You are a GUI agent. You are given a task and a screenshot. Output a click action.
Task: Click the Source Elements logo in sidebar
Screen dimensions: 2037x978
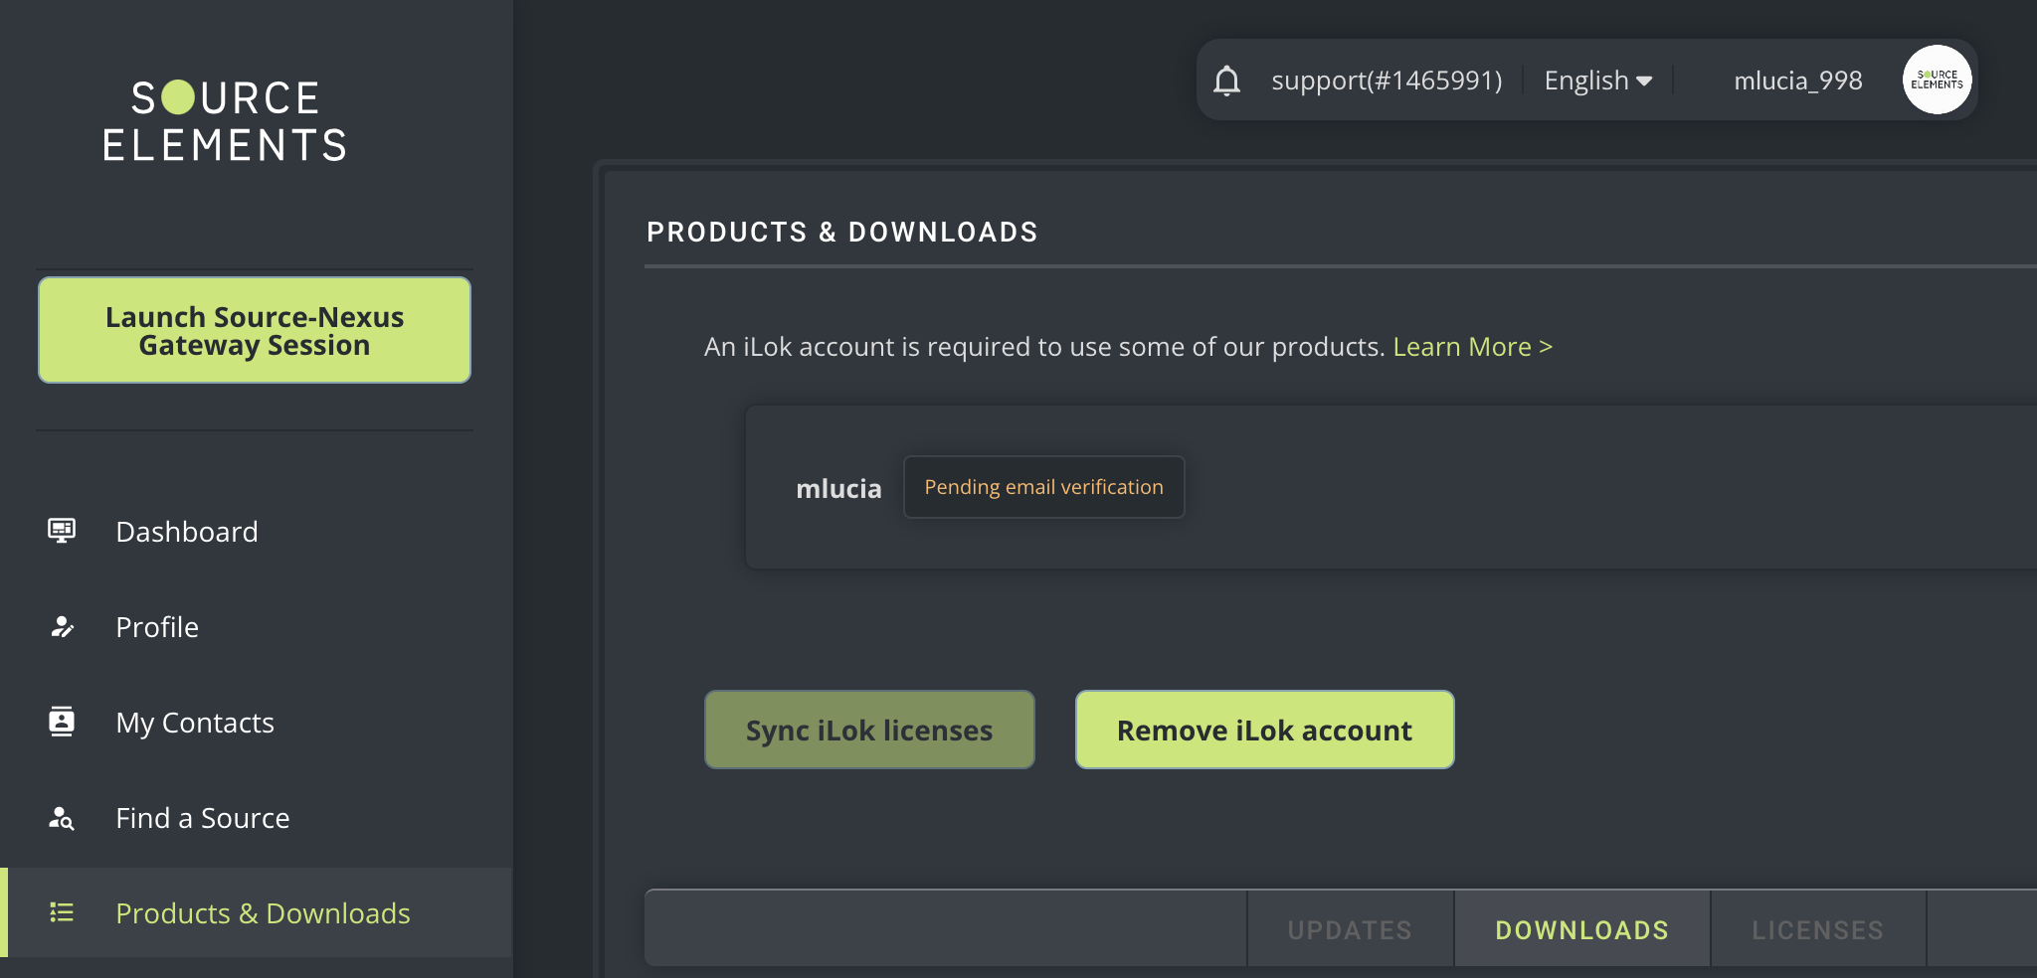coord(226,121)
